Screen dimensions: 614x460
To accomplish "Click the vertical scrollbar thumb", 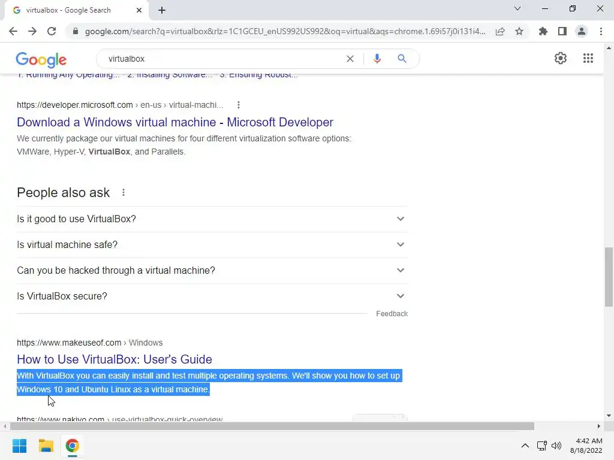I will pos(609,277).
